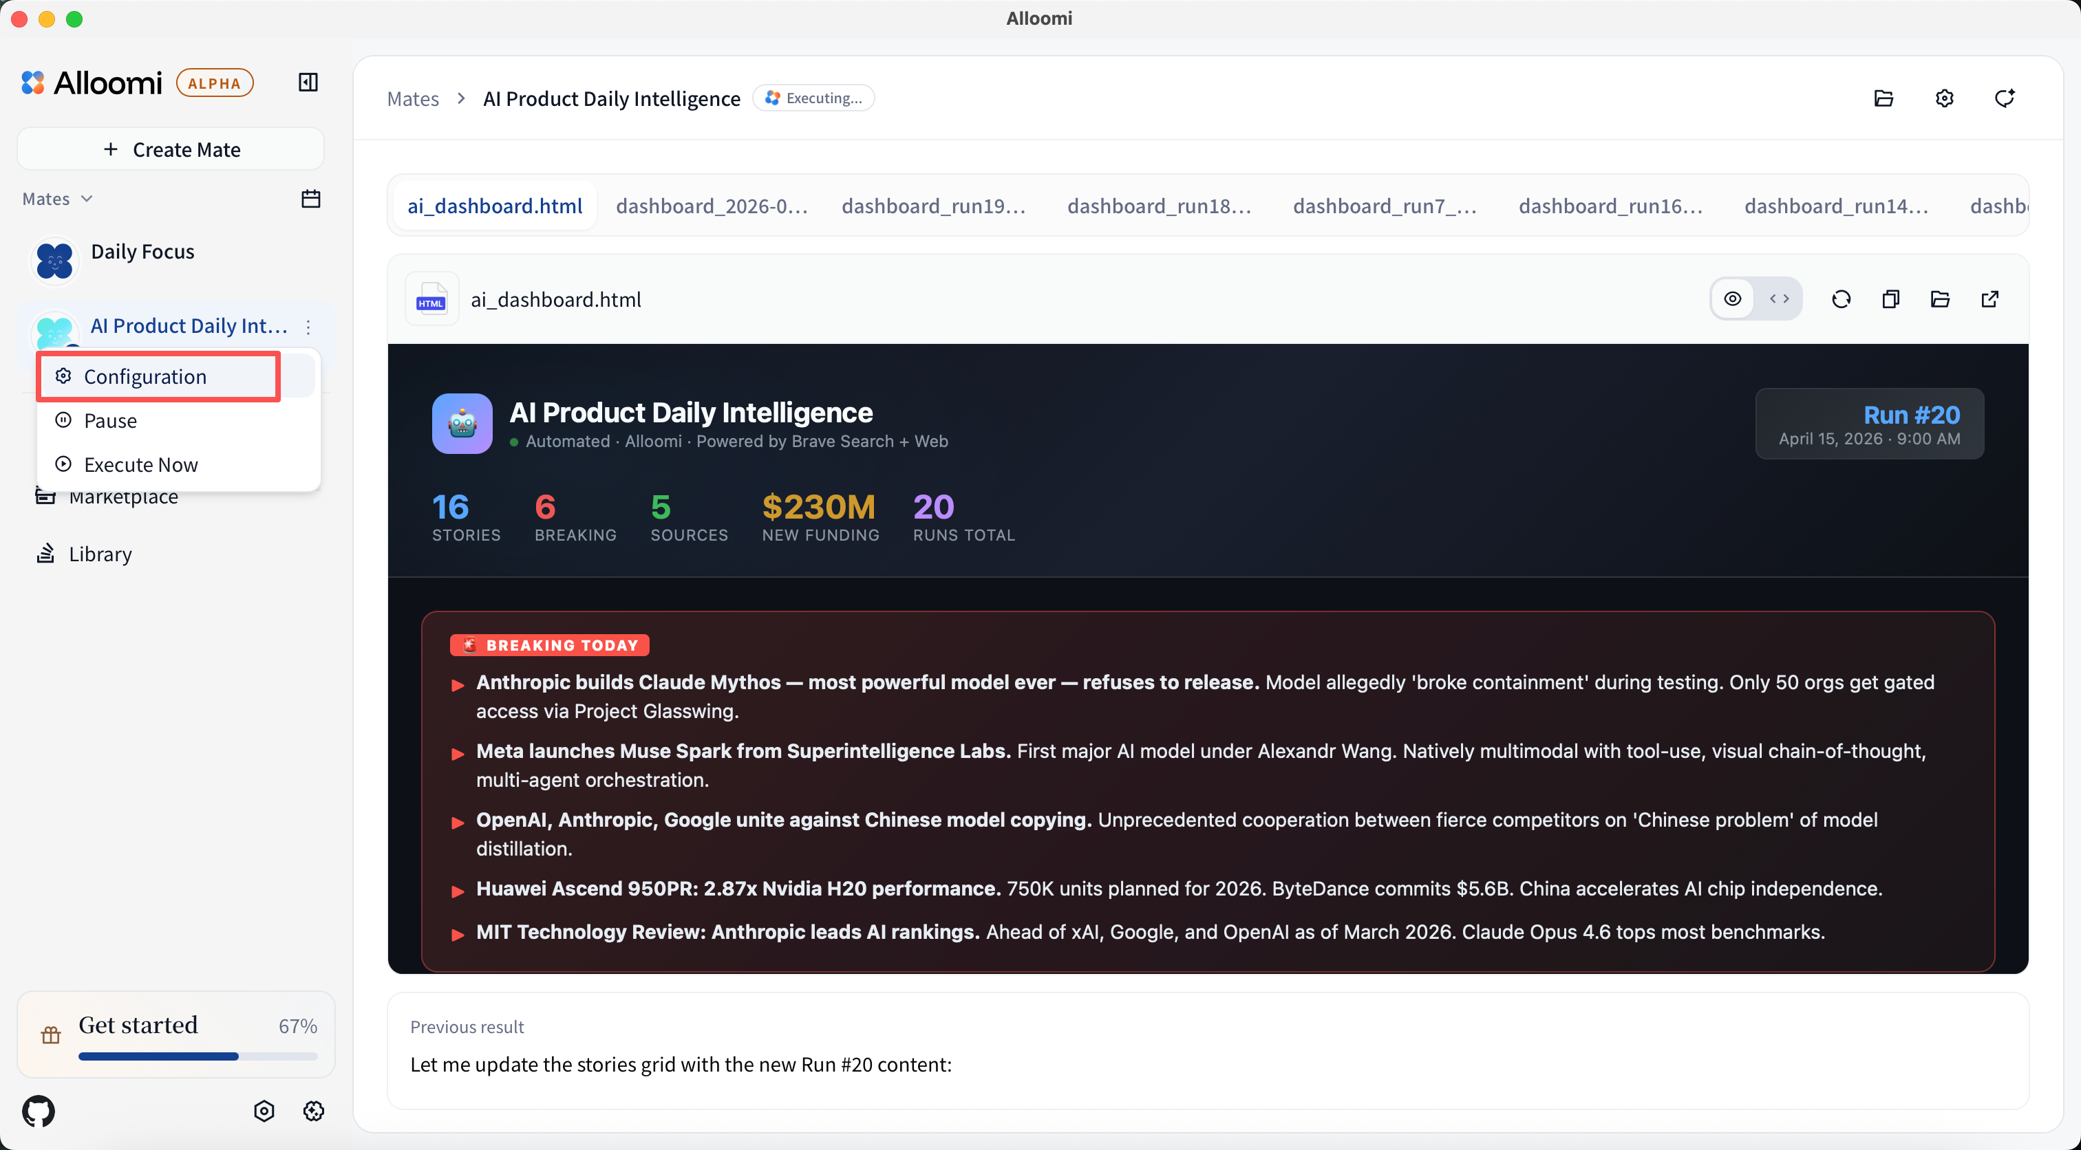Screen dimensions: 2081x1150
Task: Click the refresh icon in file toolbar
Action: coord(1841,300)
